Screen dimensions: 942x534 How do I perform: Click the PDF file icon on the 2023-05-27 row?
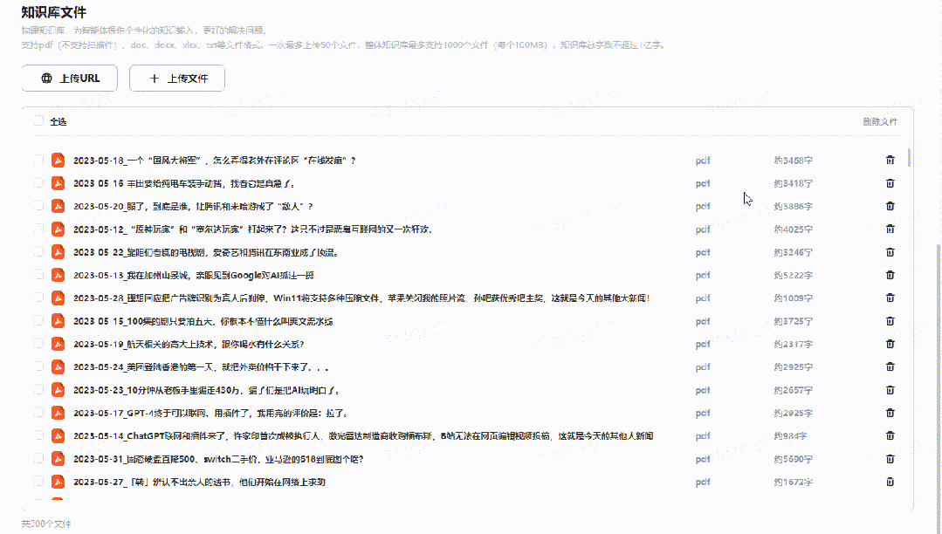click(58, 482)
